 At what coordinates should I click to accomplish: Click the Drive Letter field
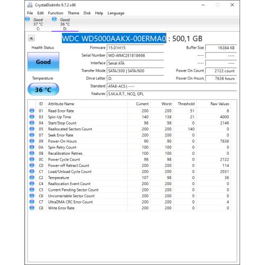(135, 78)
